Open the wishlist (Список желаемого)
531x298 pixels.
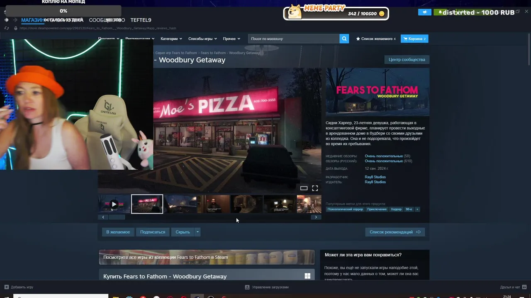376,38
